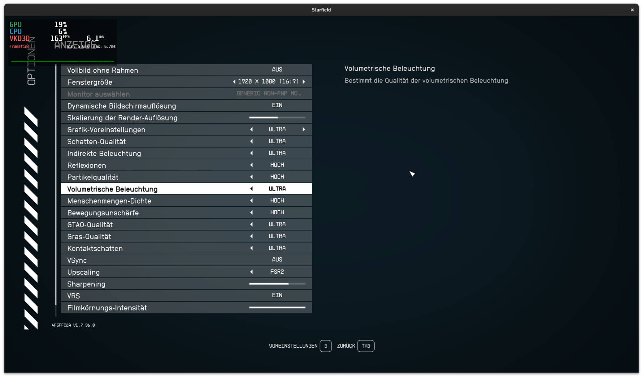Image resolution: width=643 pixels, height=378 pixels.
Task: Click the version text 4F5FFC2A V1.7.36.0
Action: [x=73, y=325]
